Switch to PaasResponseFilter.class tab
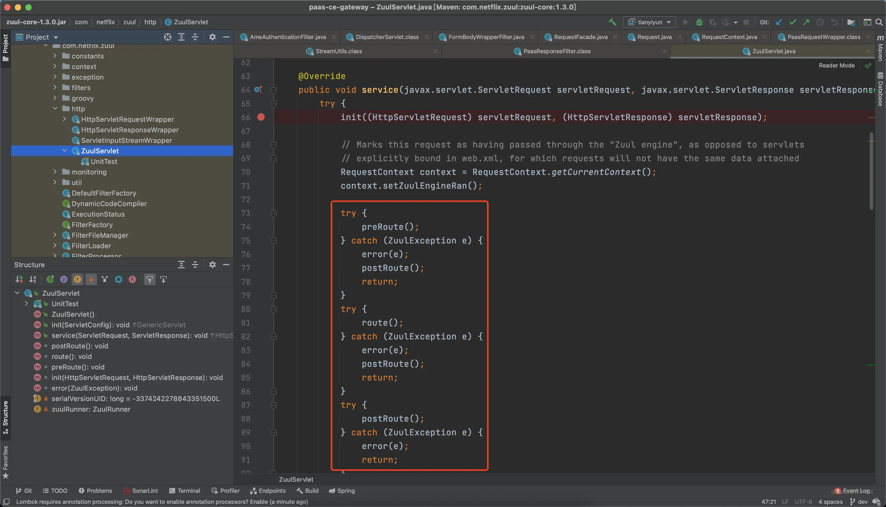 [x=556, y=51]
